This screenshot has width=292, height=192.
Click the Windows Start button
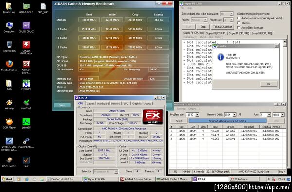pyautogui.click(x=7, y=179)
